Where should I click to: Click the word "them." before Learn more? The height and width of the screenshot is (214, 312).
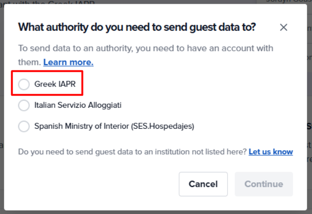coord(29,62)
